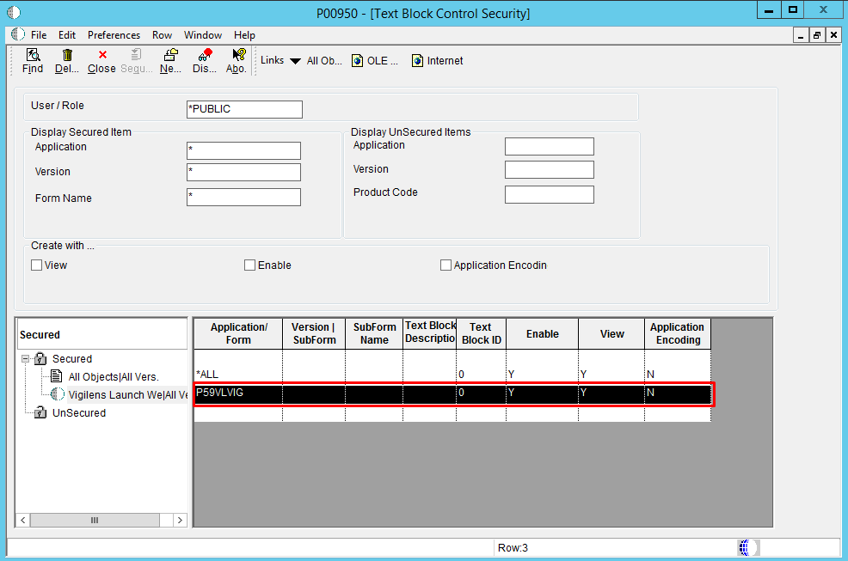The width and height of the screenshot is (848, 561).
Task: Open the Row menu
Action: tap(162, 35)
